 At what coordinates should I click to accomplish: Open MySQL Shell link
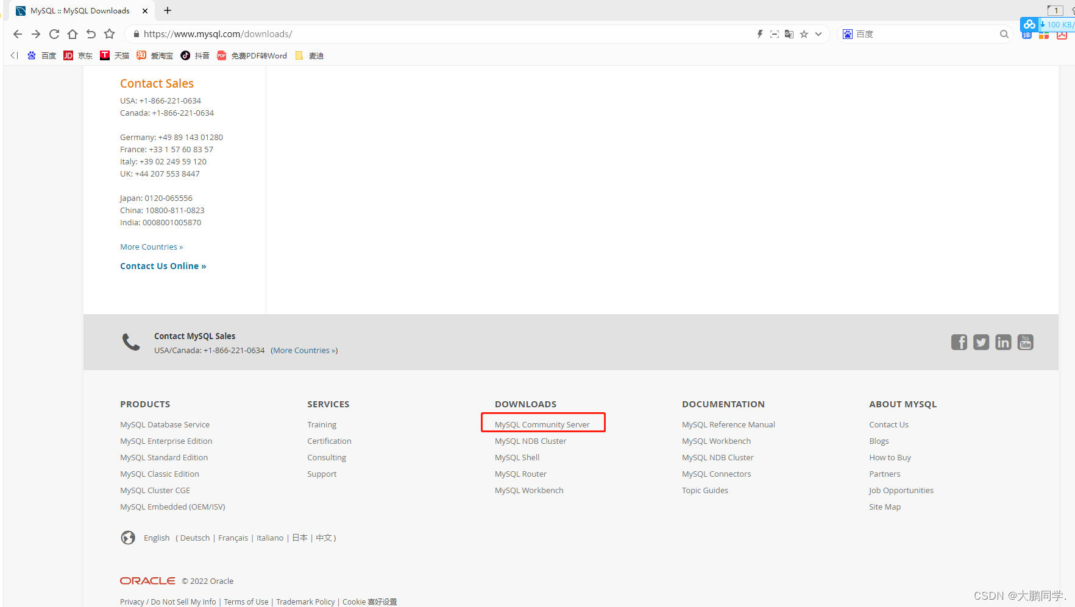coord(517,457)
